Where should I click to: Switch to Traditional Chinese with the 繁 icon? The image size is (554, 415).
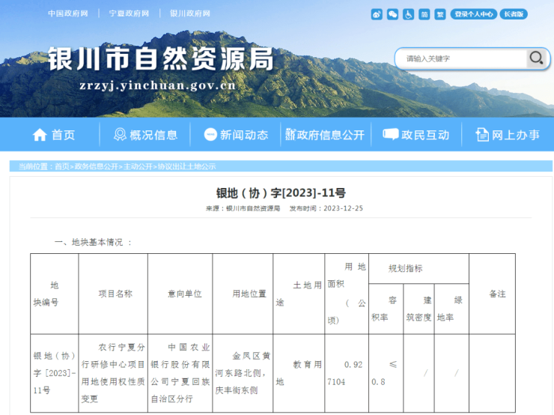click(440, 14)
